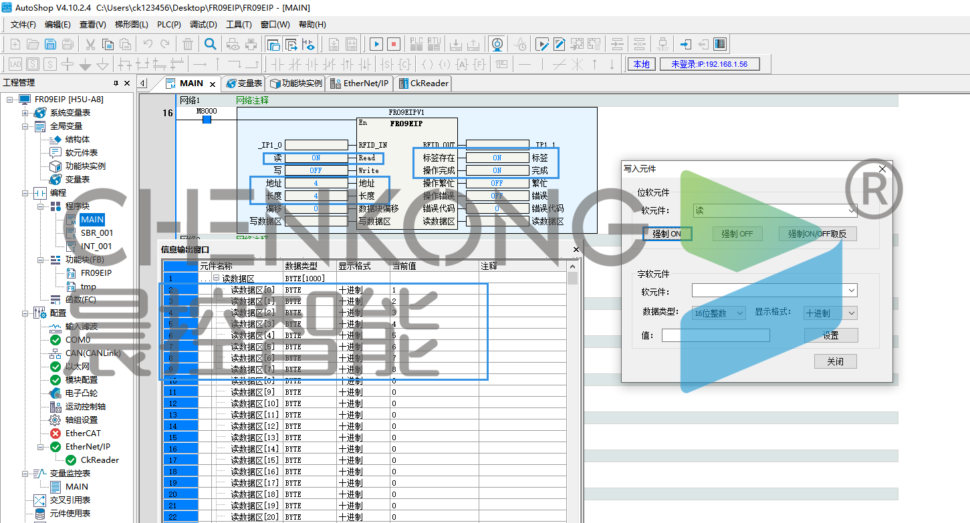
Task: Toggle 强制ON/OFF取反 in the write dialog
Action: point(817,234)
